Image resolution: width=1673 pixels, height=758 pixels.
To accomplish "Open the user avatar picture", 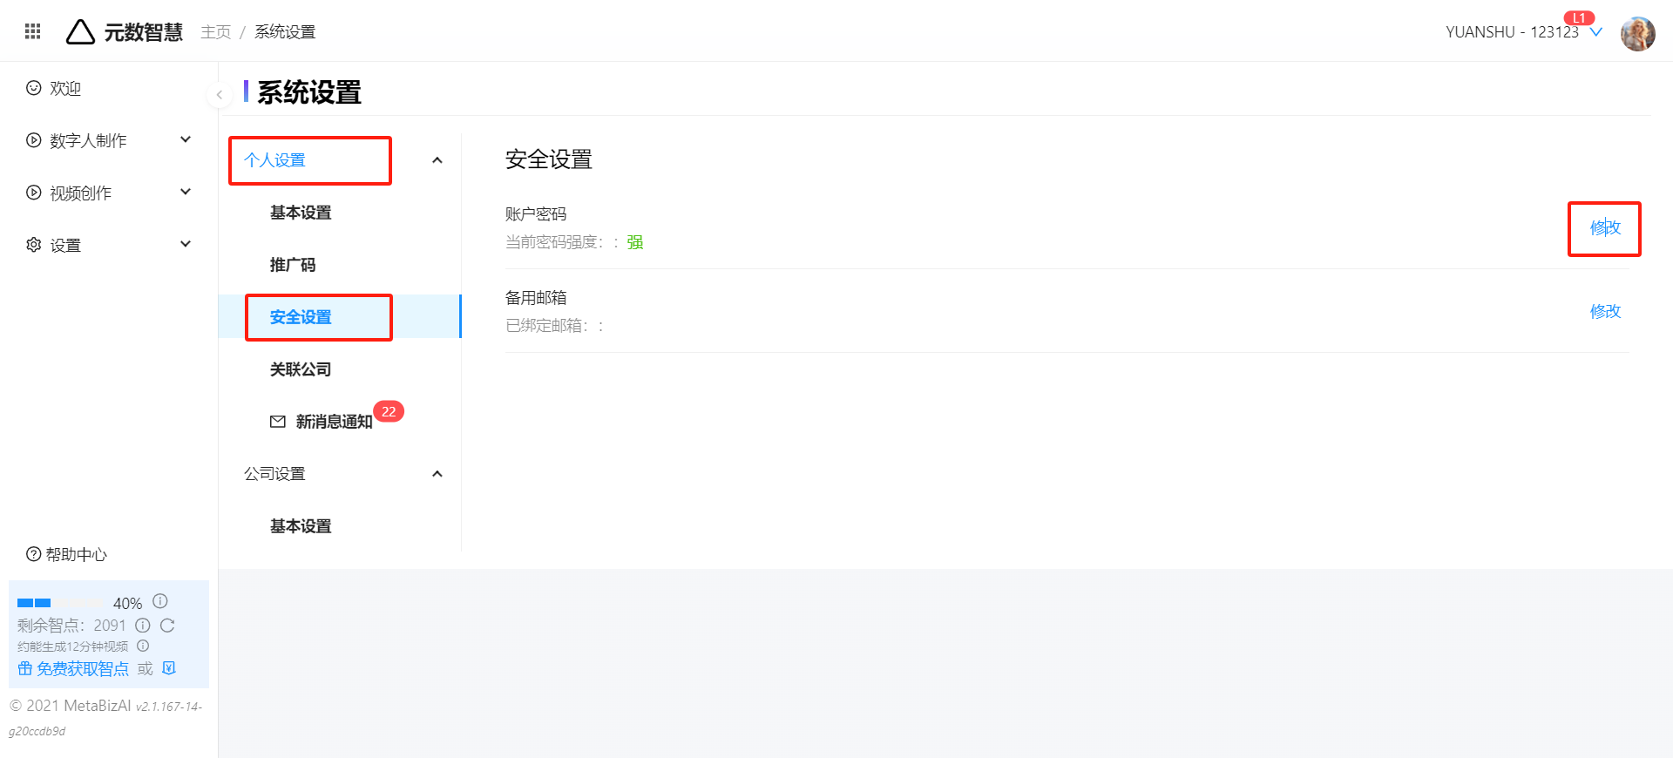I will (1637, 34).
